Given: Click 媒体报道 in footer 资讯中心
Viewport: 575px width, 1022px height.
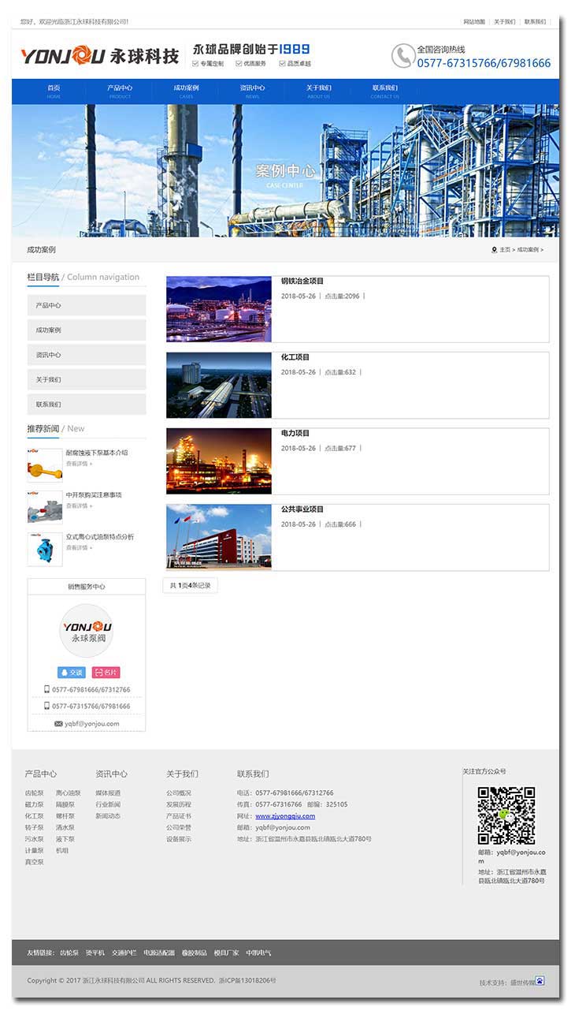Looking at the screenshot, I should tap(109, 793).
